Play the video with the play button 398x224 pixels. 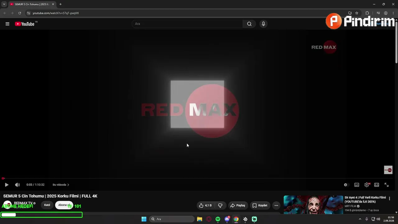pos(7,185)
